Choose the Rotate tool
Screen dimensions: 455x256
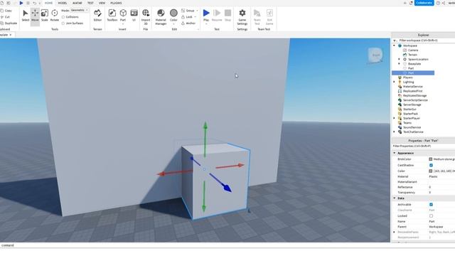point(55,16)
